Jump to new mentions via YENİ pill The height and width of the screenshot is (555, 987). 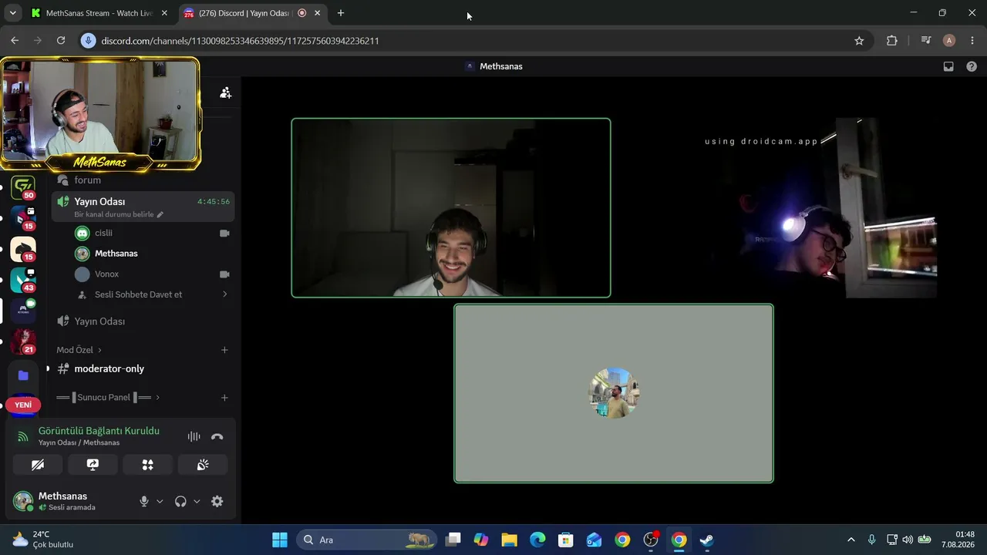(x=23, y=405)
